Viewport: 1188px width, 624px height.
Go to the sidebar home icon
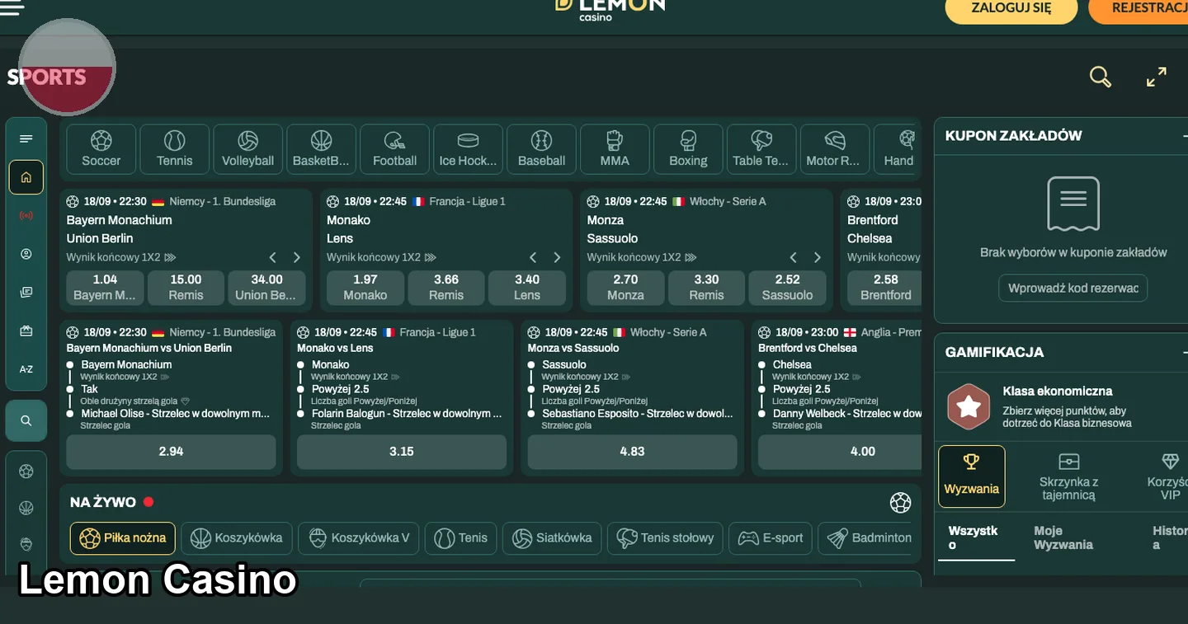coord(26,177)
